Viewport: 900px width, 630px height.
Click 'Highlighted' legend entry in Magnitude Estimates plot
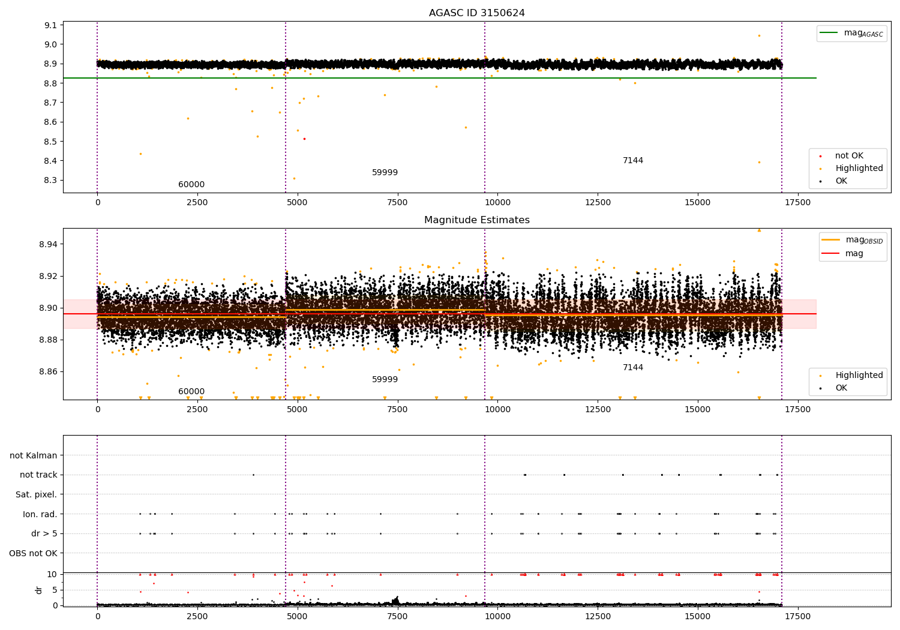[x=851, y=376]
